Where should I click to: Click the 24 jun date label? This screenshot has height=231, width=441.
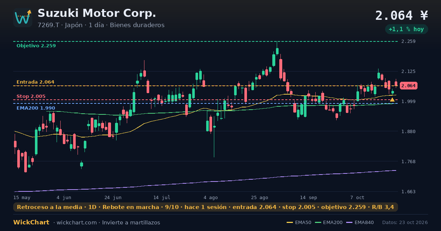click(x=113, y=198)
